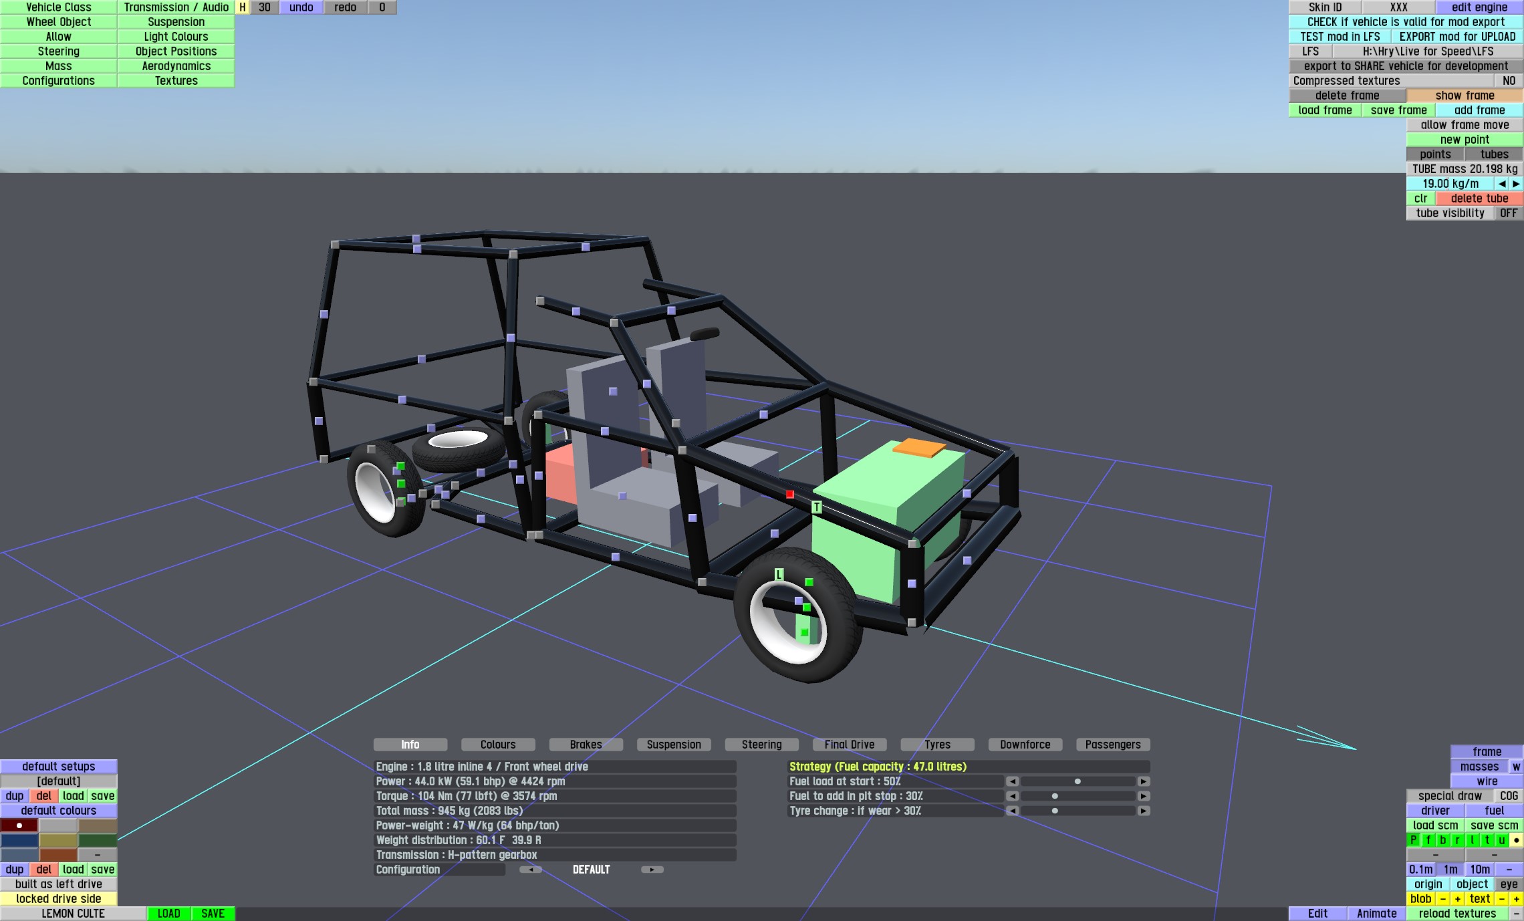The image size is (1524, 921).
Task: Toggle the locked drive side option
Action: pos(59,899)
